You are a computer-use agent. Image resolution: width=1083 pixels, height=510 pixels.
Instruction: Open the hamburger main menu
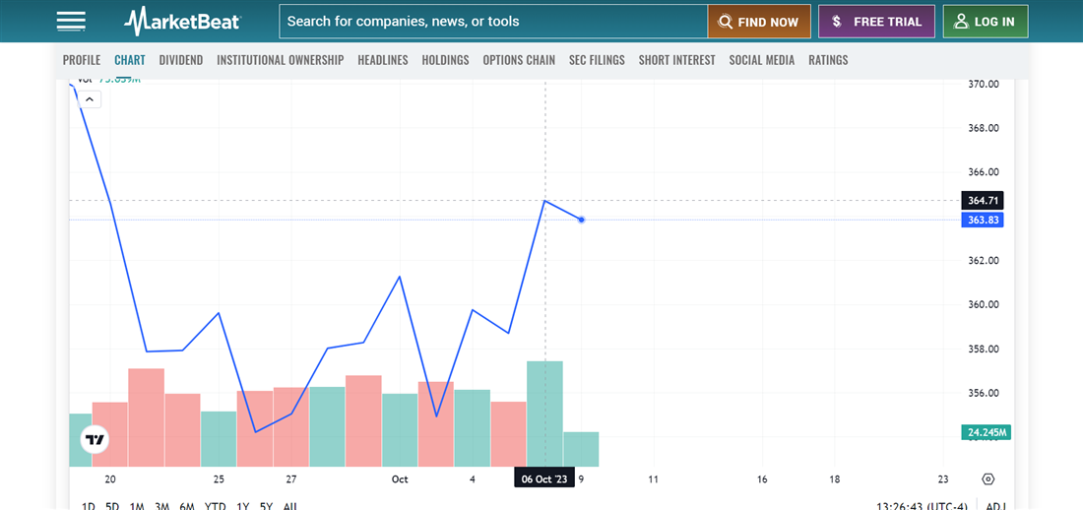tap(71, 21)
